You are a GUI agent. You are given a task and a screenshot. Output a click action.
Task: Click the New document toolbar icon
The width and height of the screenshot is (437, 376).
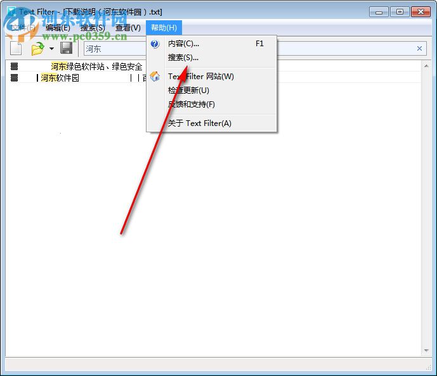point(16,48)
